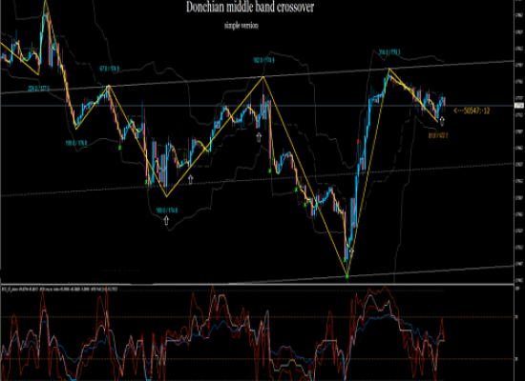Click the upper dotted level line in the oscillator pane
The image size is (525, 381).
[257, 317]
